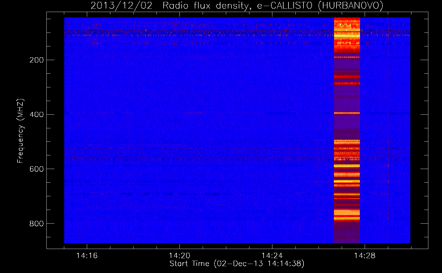Click the 400 frequency tick label
442x273 pixels.
click(37, 114)
